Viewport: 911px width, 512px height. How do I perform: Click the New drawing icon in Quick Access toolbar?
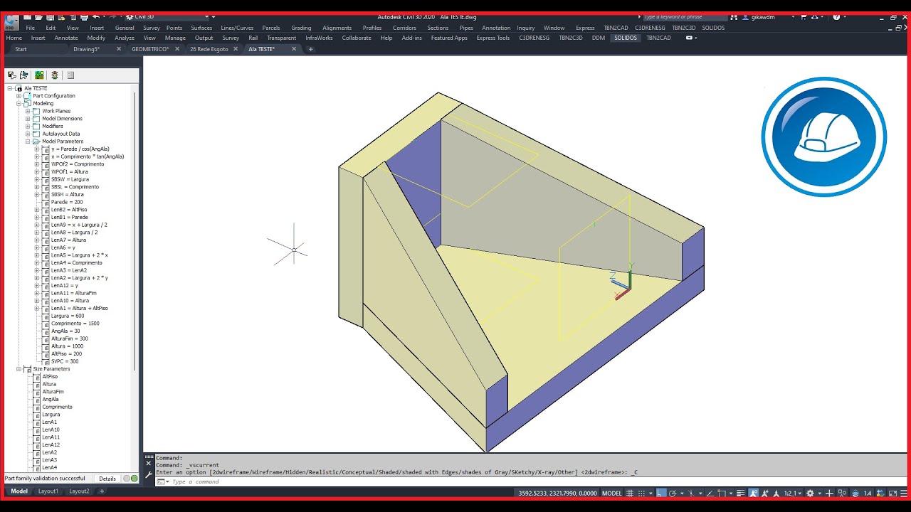pyautogui.click(x=27, y=17)
